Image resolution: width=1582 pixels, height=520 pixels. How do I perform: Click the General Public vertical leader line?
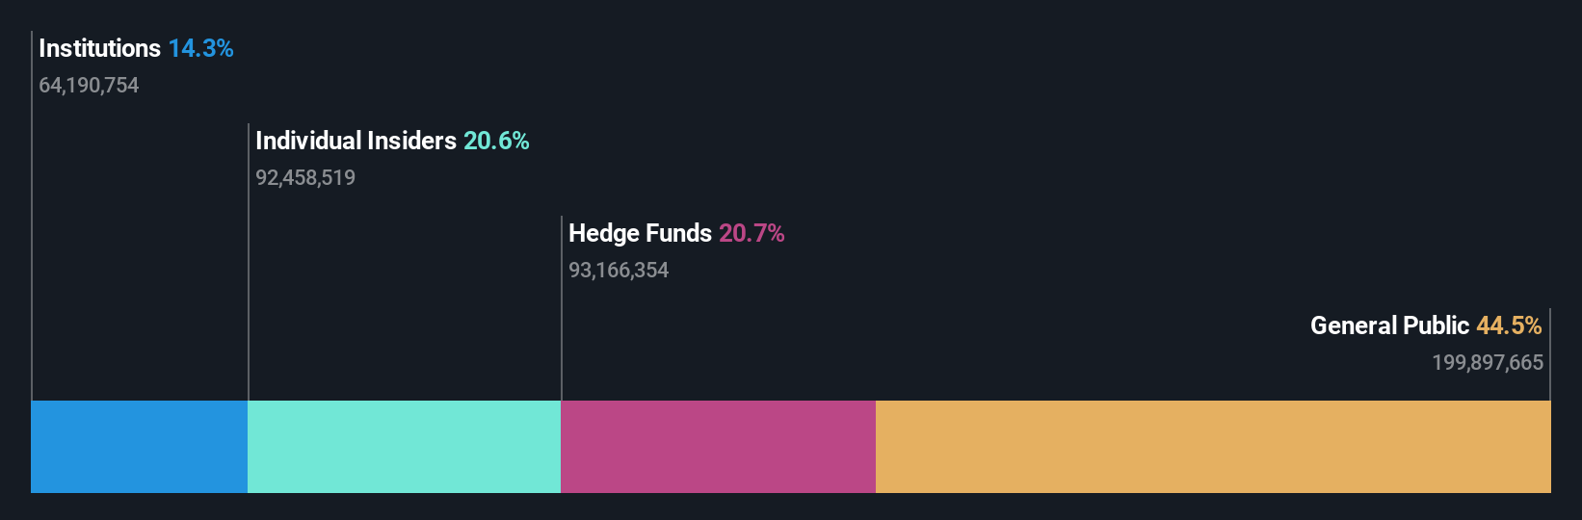[x=1549, y=385]
